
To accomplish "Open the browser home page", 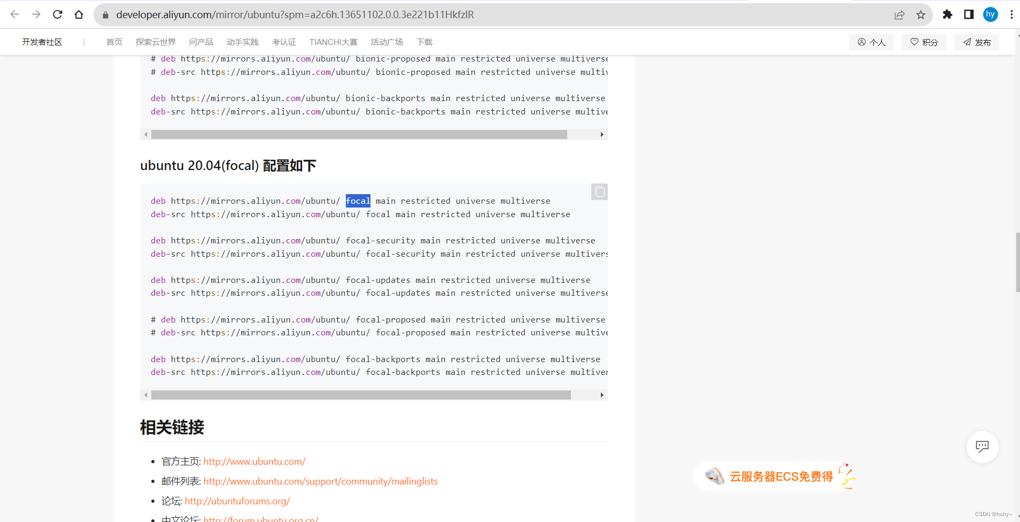I will [79, 14].
